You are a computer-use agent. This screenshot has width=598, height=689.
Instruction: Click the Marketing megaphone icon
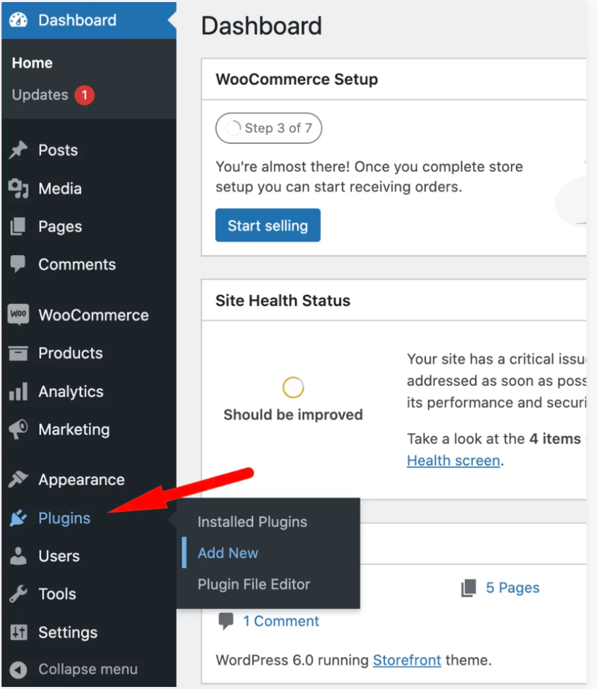click(x=18, y=429)
